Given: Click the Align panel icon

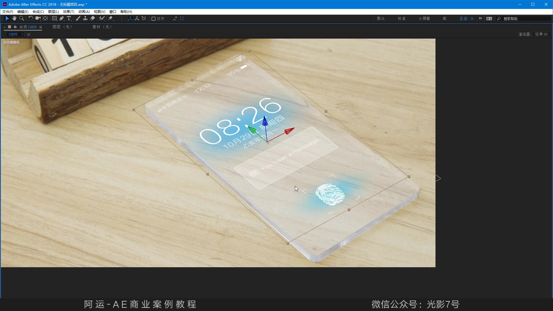Looking at the screenshot, I should [x=158, y=18].
